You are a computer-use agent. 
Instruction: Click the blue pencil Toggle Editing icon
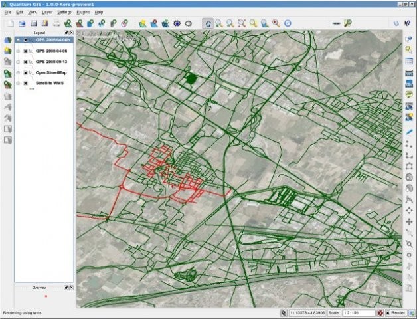click(409, 132)
